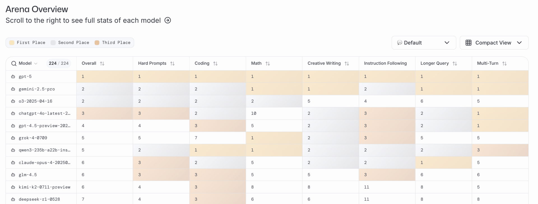Click Creative Writing sort arrows icon

pos(347,64)
